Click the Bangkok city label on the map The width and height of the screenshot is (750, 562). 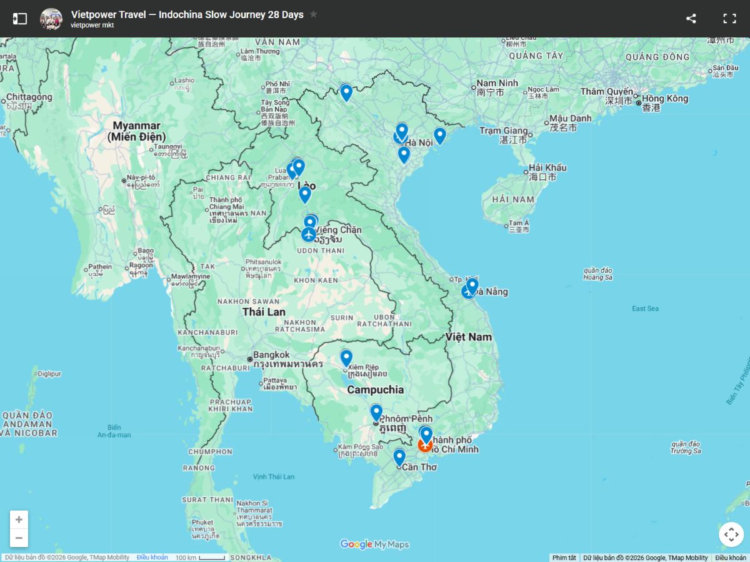[x=271, y=355]
